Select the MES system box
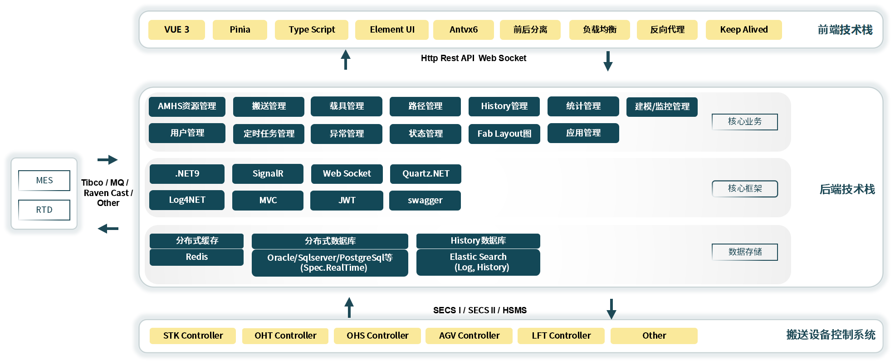The image size is (895, 364). pyautogui.click(x=44, y=181)
